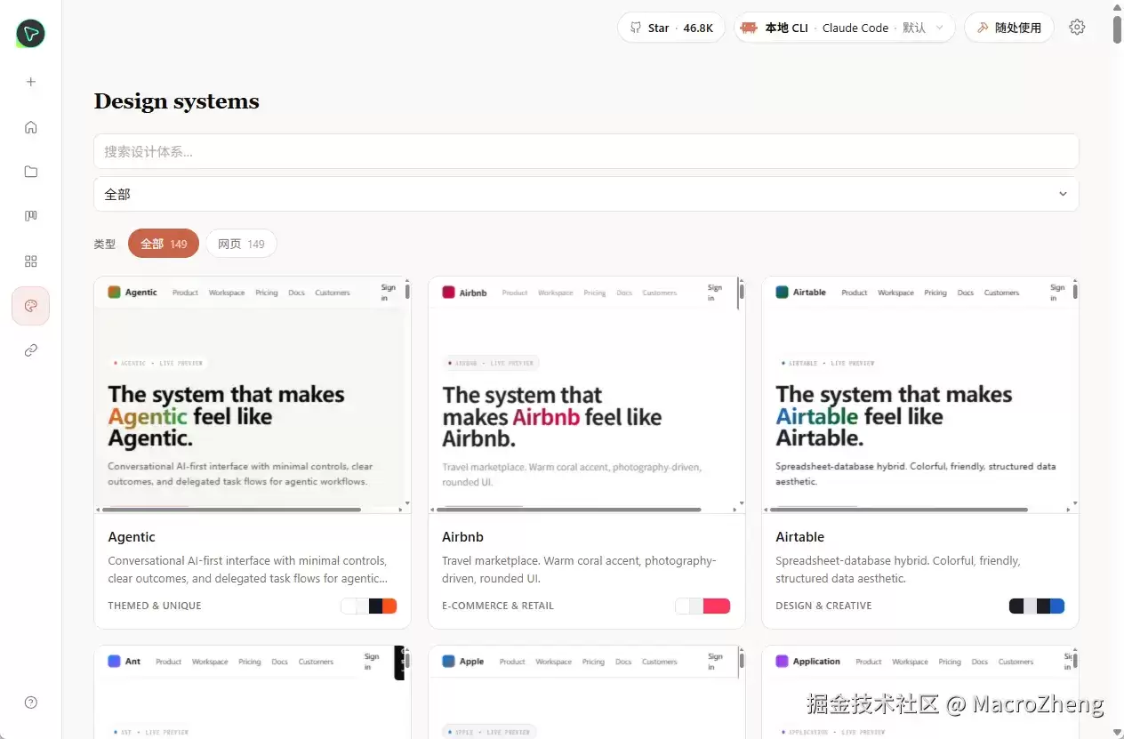Image resolution: width=1124 pixels, height=739 pixels.
Task: Click Sign in link in Airbnb preview
Action: coord(715,293)
